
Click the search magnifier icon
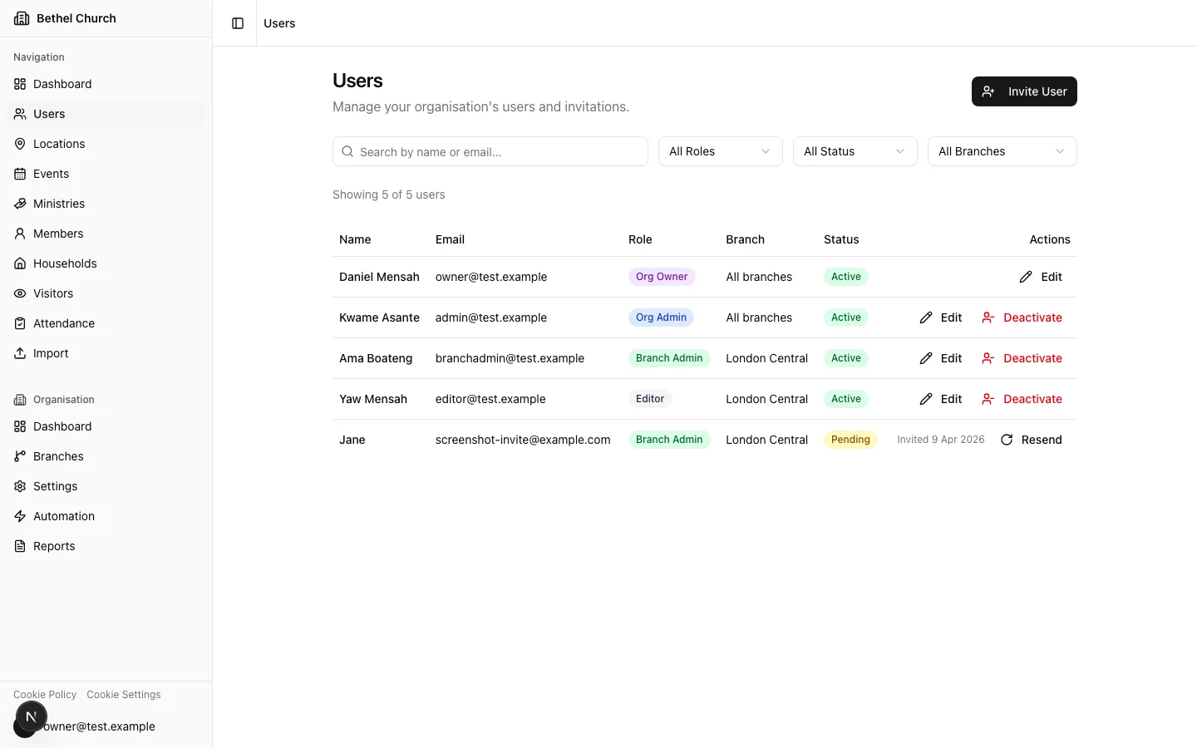click(x=347, y=151)
